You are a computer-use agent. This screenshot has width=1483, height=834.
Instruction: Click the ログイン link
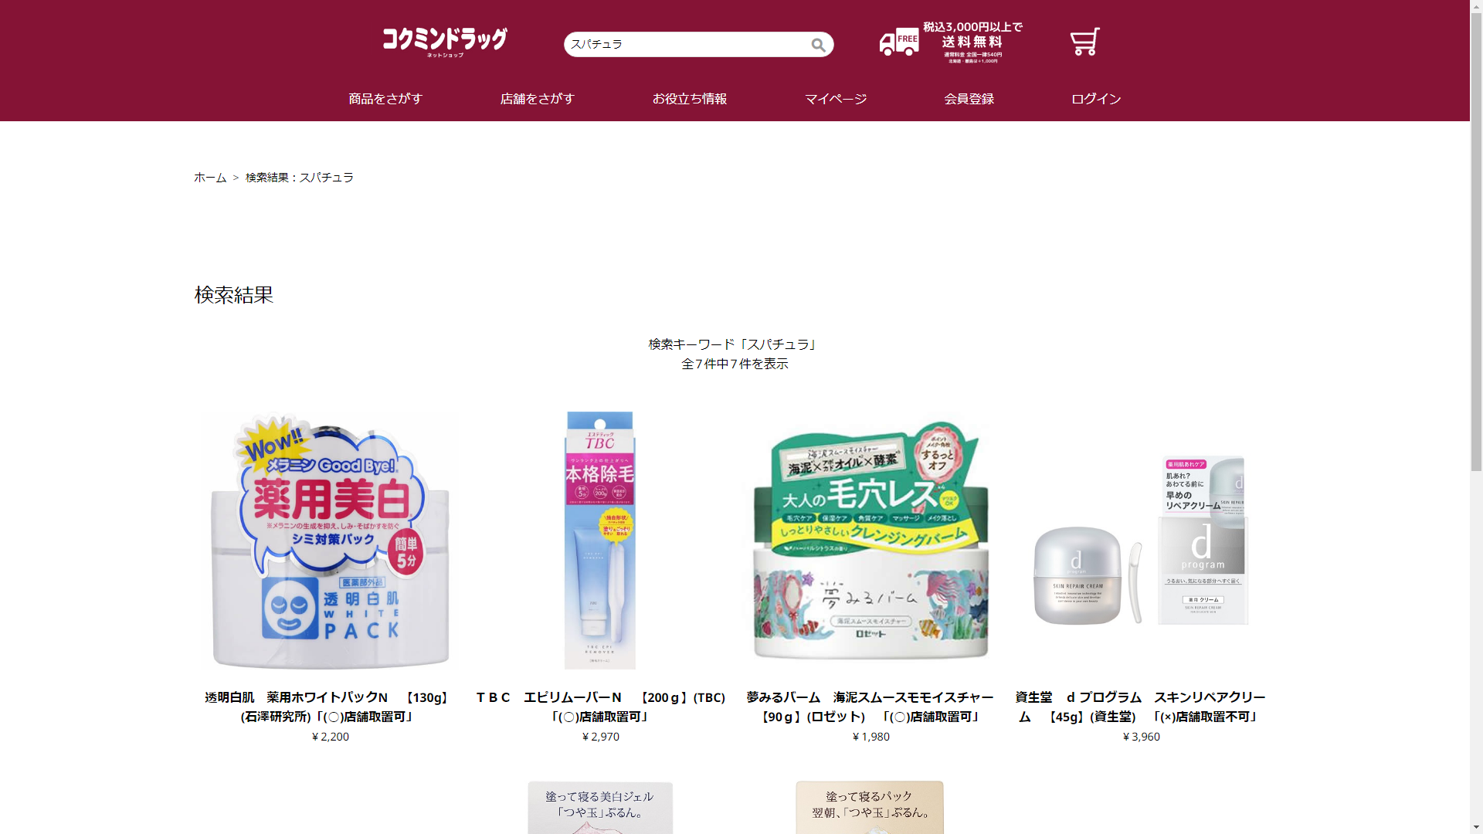[x=1096, y=99]
